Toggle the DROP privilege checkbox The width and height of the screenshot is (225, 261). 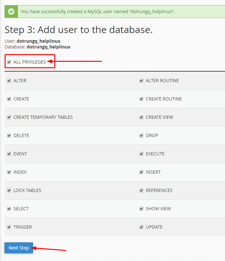pos(141,135)
